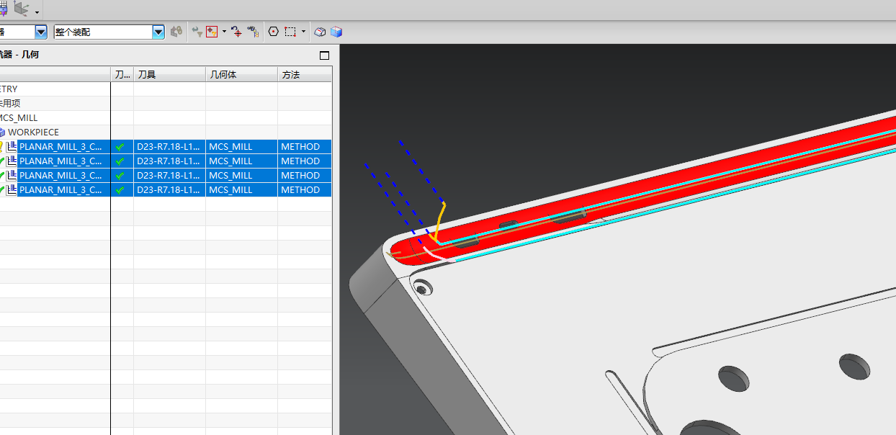Screen dimensions: 896x435
Task: Click the D23-R7.18-L1... tool cell in the first operation row
Action: pyautogui.click(x=169, y=146)
